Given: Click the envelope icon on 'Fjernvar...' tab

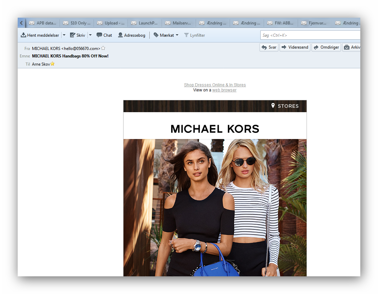Looking at the screenshot, I should click(x=304, y=23).
